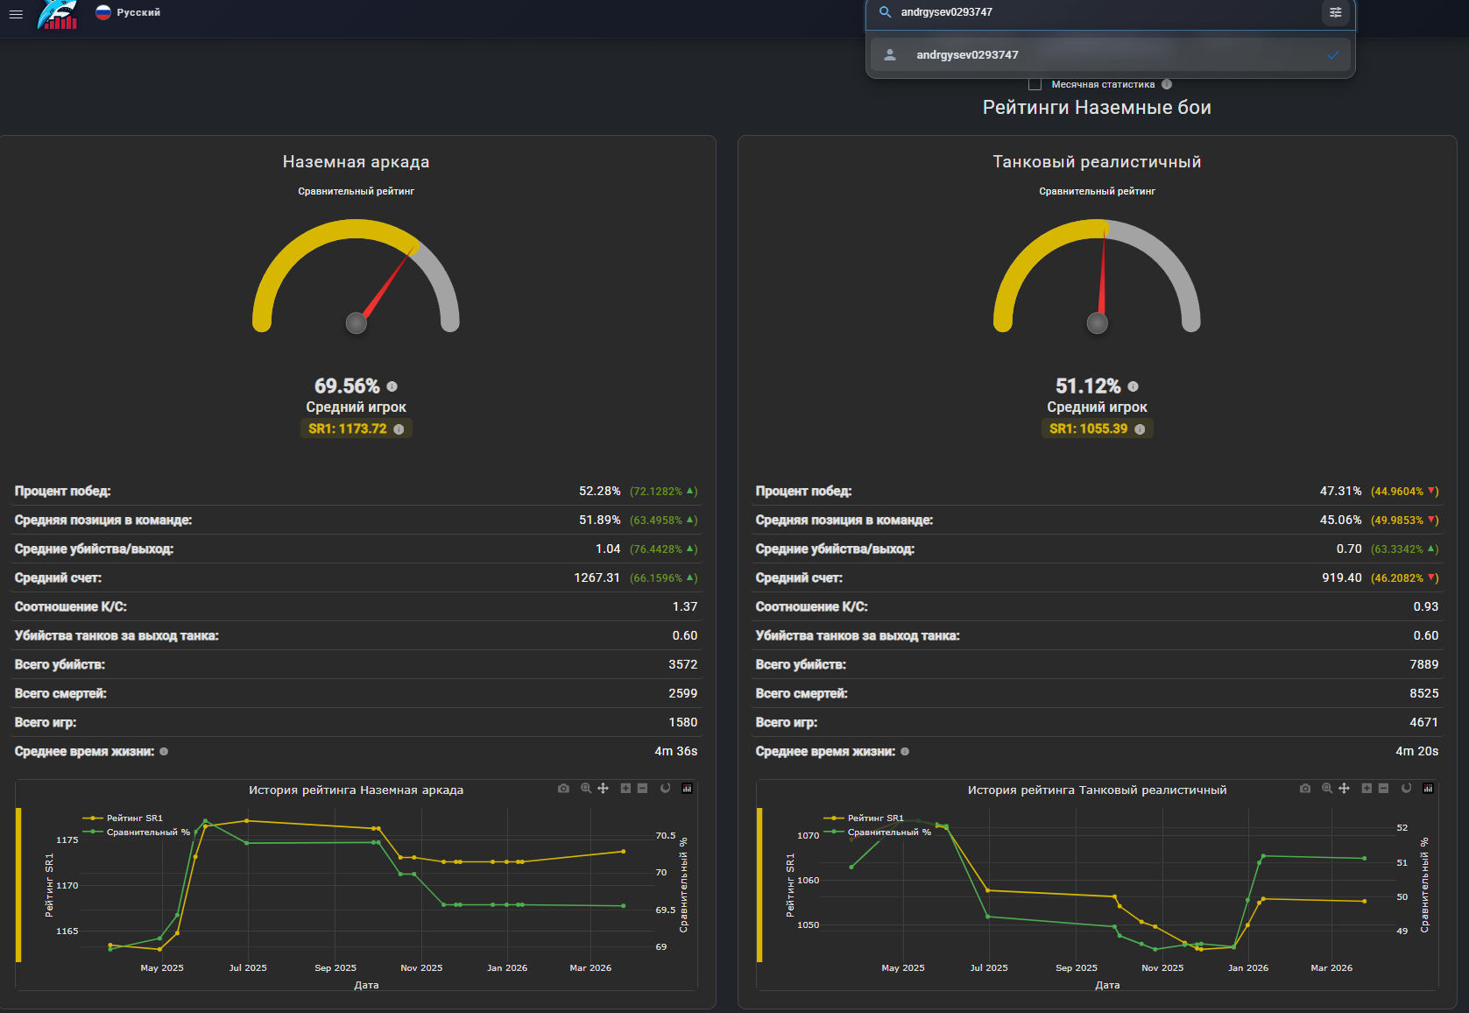
Task: Open the Русский language selector
Action: (x=128, y=12)
